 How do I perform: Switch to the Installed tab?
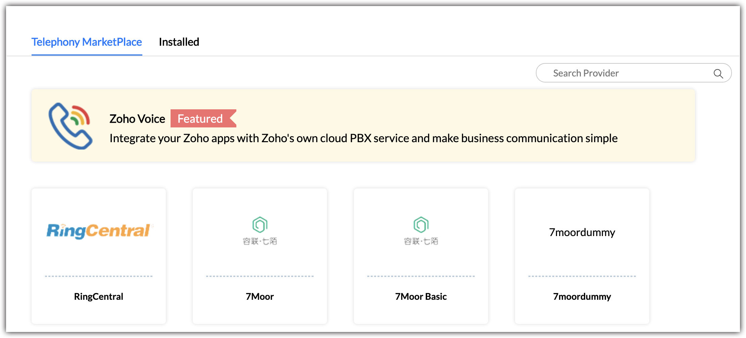click(179, 42)
